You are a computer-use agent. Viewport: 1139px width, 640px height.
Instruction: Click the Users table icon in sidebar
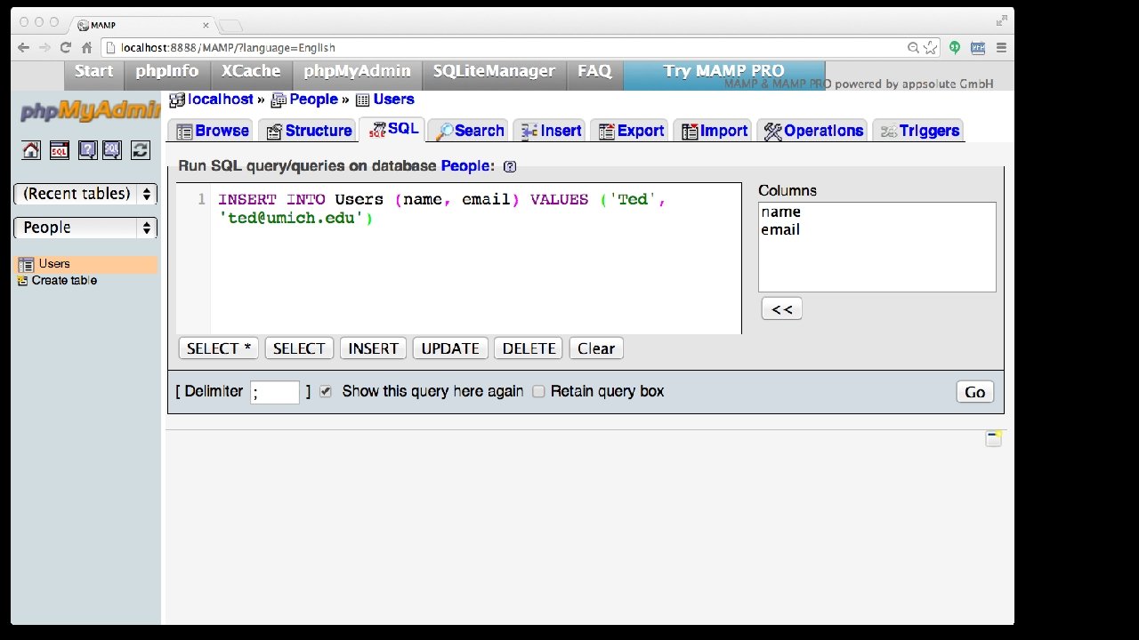coord(26,264)
